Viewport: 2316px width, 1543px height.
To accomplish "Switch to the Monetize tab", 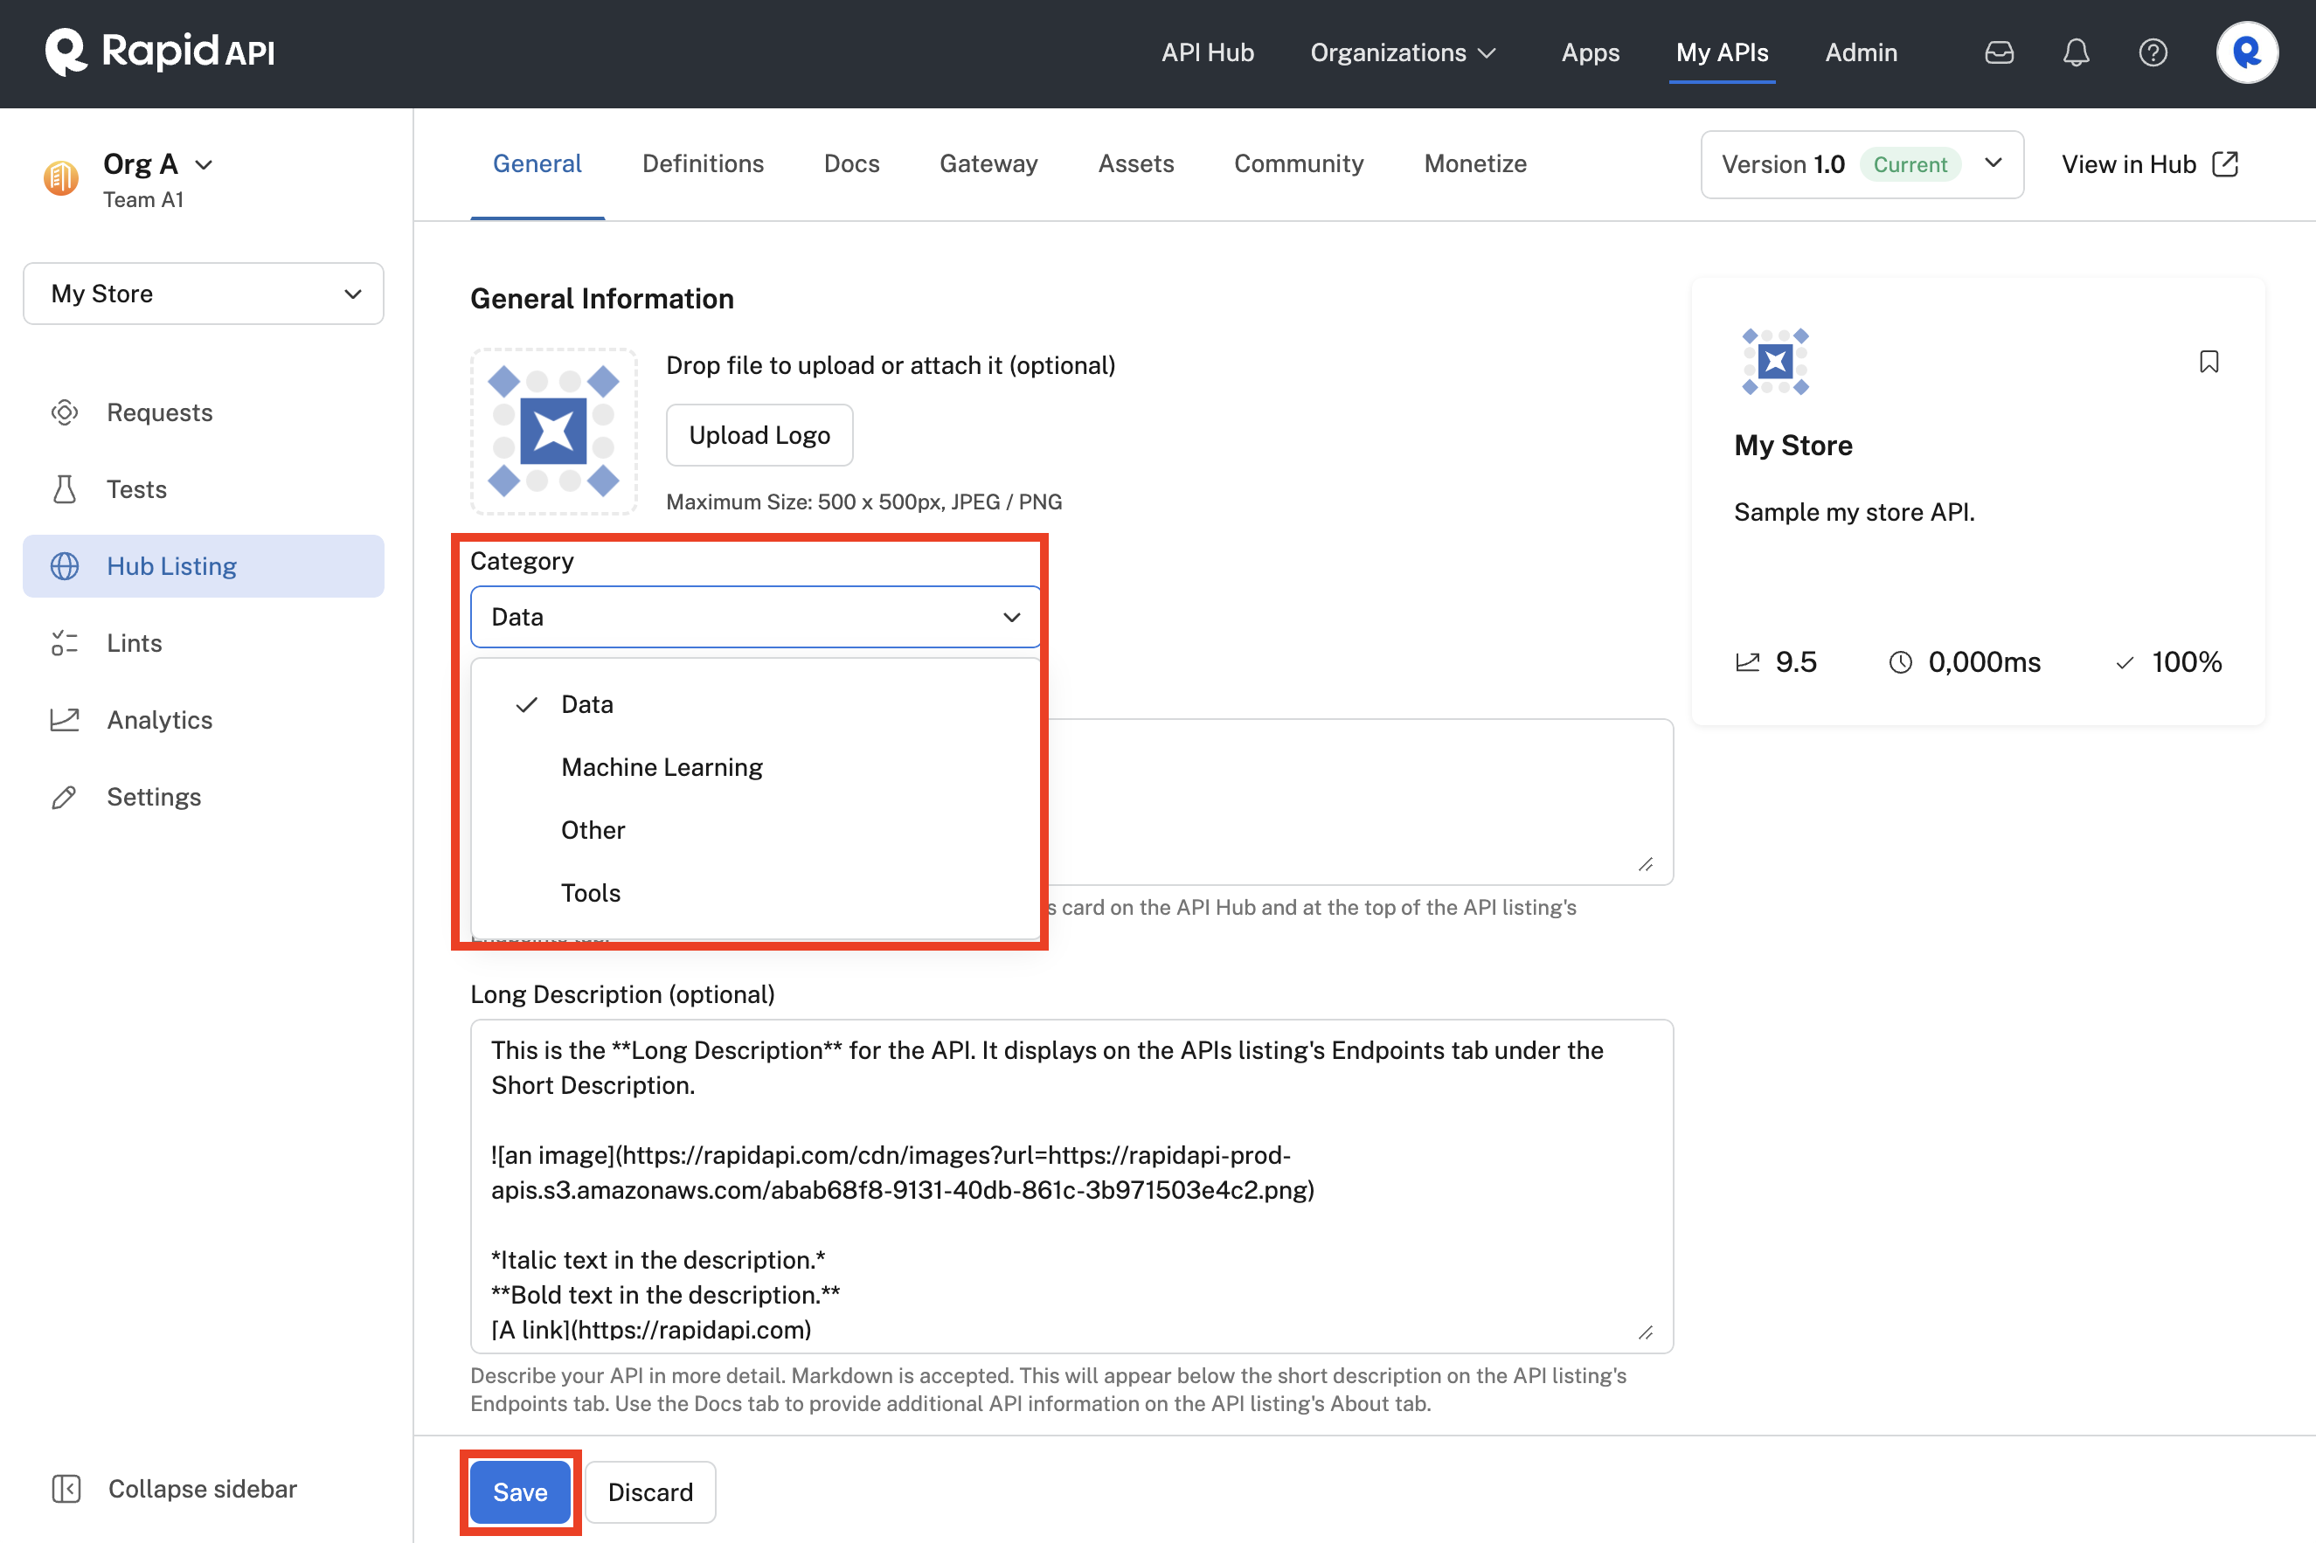I will click(x=1474, y=163).
